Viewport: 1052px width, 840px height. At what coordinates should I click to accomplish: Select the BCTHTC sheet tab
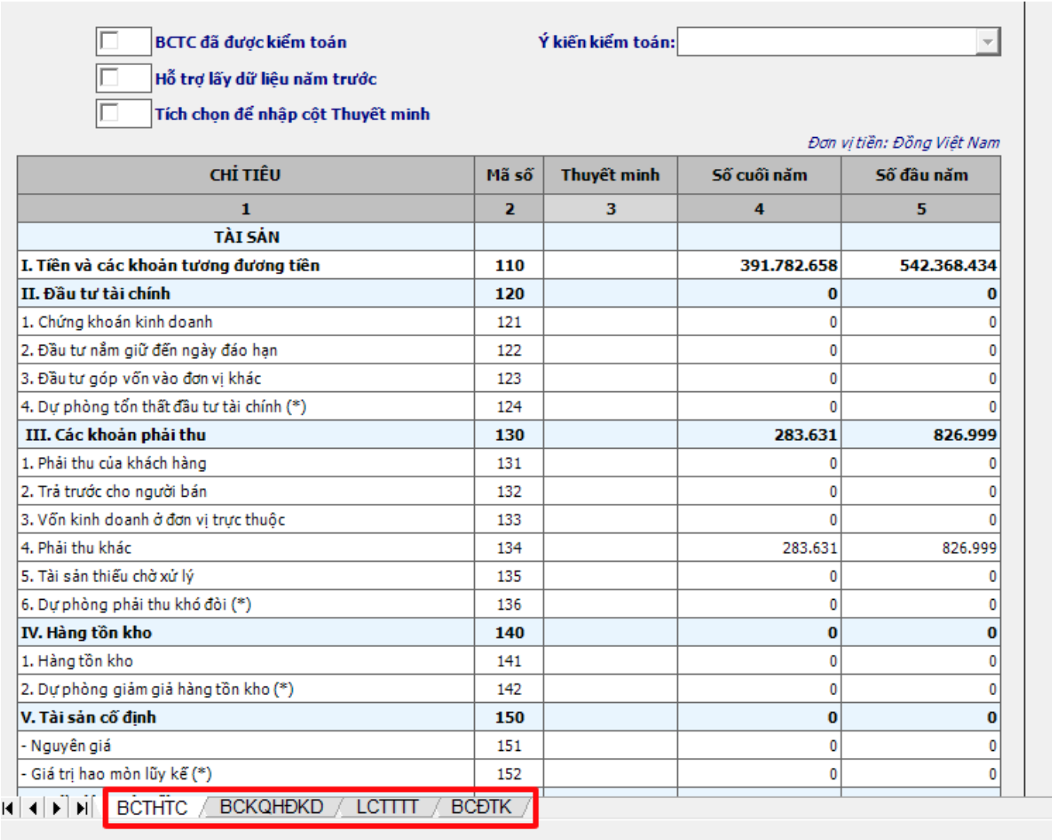click(152, 807)
